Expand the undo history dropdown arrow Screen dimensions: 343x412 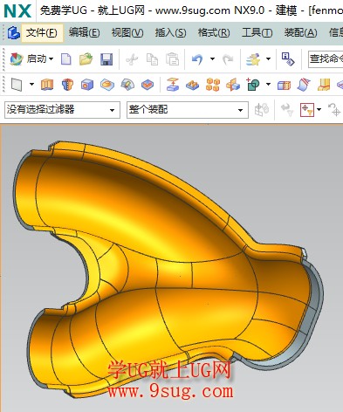[212, 59]
